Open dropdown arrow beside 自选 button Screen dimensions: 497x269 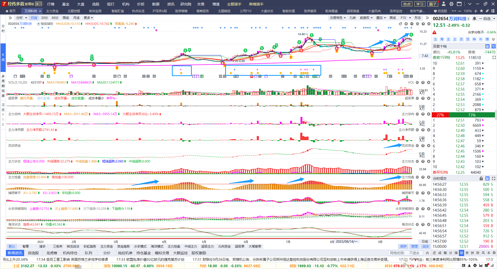(494, 19)
